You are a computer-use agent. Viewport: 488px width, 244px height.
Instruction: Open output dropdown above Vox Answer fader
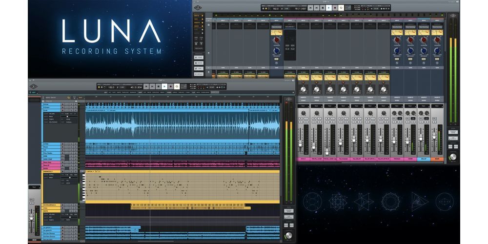tap(343, 106)
